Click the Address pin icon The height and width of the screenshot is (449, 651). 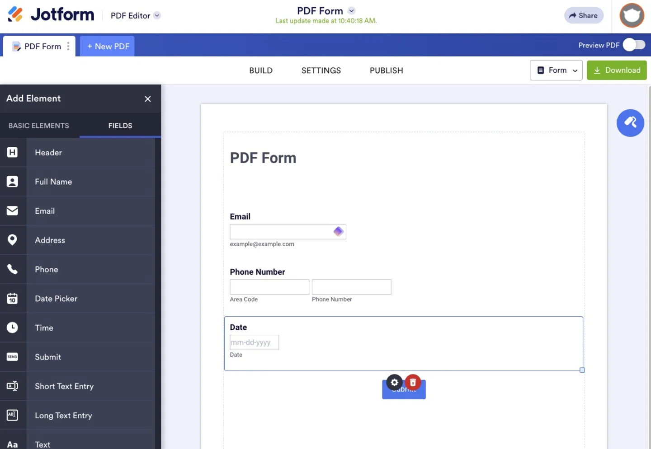(13, 240)
